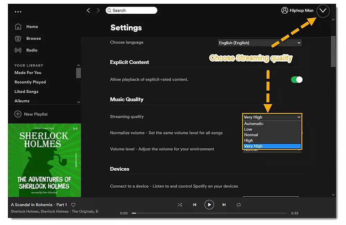Open Recently Played in library

30,82
